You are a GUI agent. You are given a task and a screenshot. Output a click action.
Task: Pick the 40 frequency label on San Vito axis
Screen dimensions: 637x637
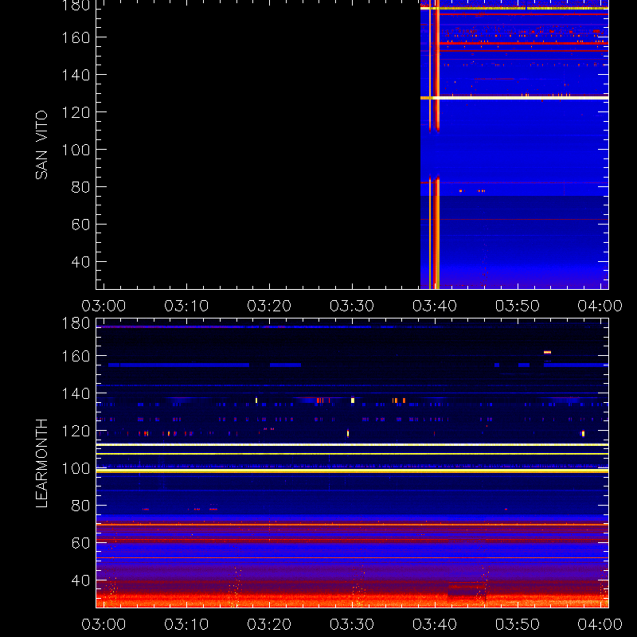click(x=81, y=262)
